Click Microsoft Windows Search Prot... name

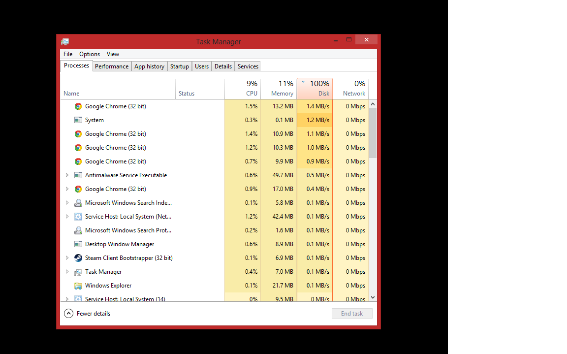click(x=128, y=230)
